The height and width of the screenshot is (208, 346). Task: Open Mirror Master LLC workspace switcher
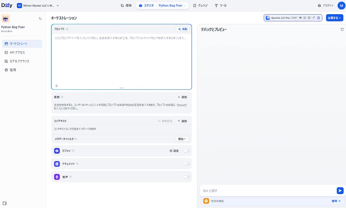38,5
